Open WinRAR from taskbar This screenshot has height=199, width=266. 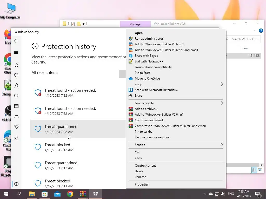click(83, 194)
